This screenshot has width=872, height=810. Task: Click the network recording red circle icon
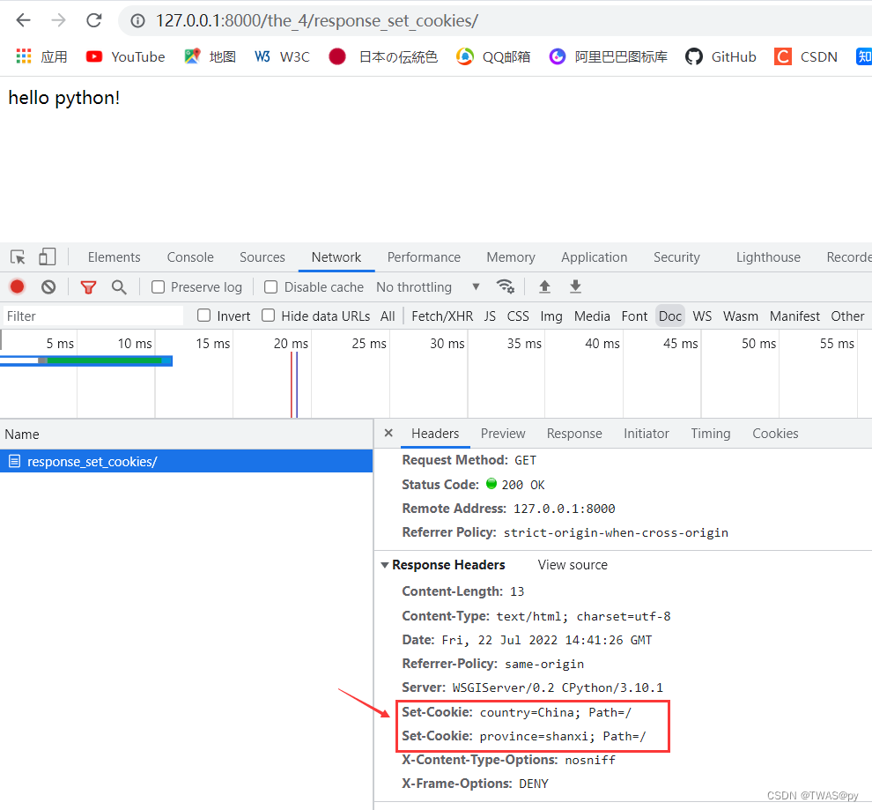tap(17, 286)
